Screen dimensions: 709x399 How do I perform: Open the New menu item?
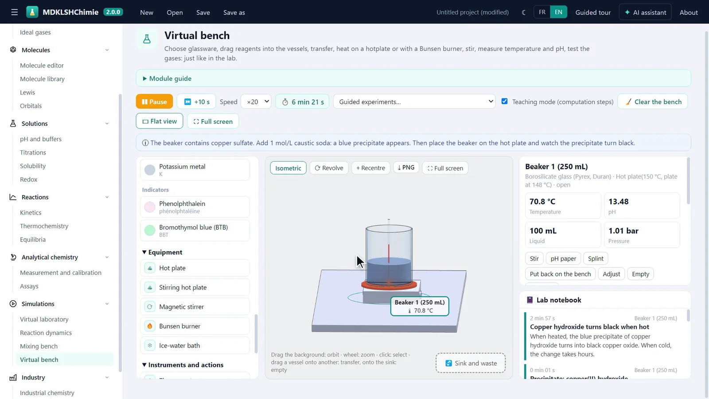tap(147, 12)
